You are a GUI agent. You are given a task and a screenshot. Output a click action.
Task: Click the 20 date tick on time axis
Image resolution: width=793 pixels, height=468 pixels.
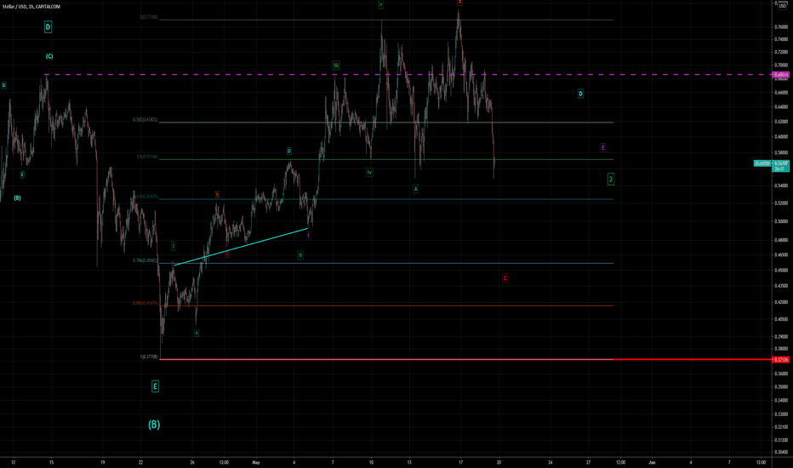pos(499,462)
